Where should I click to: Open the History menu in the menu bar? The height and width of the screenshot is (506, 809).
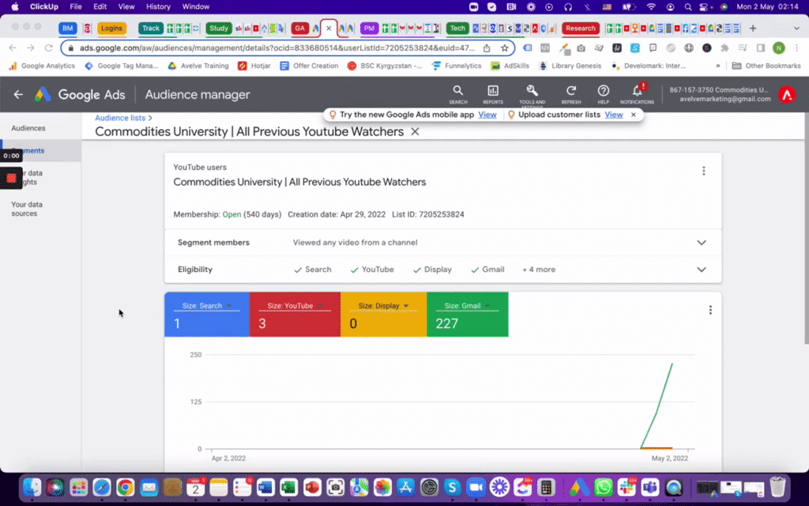[158, 6]
